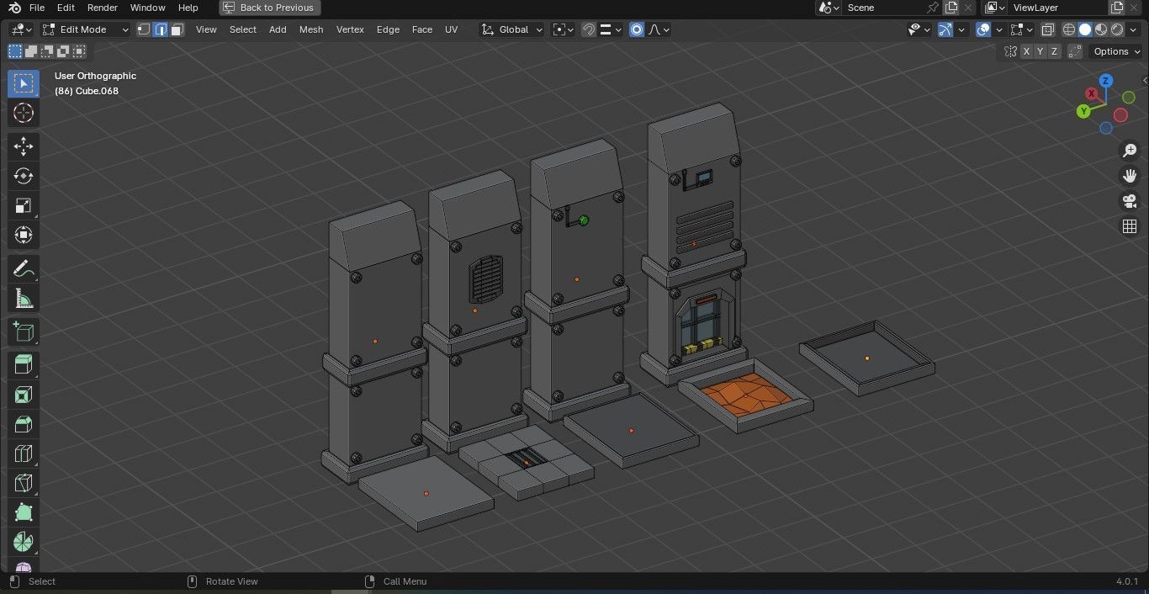The width and height of the screenshot is (1149, 594).
Task: Switch to solid viewport shading
Action: (1085, 29)
